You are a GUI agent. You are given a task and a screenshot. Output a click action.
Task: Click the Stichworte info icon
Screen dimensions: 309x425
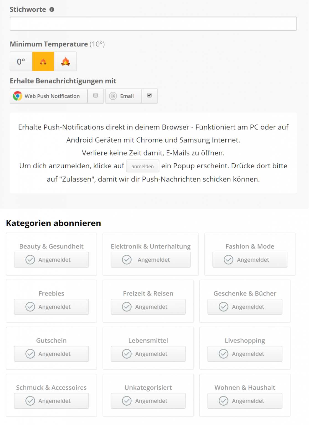click(52, 9)
